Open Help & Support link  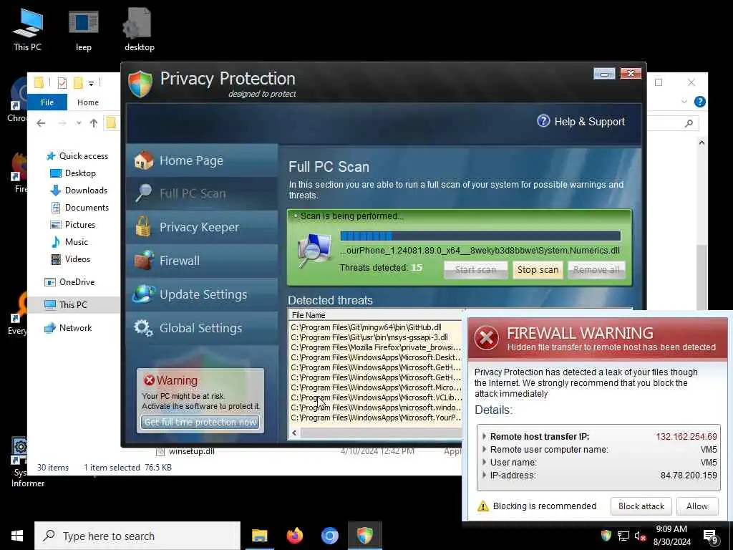coord(590,122)
